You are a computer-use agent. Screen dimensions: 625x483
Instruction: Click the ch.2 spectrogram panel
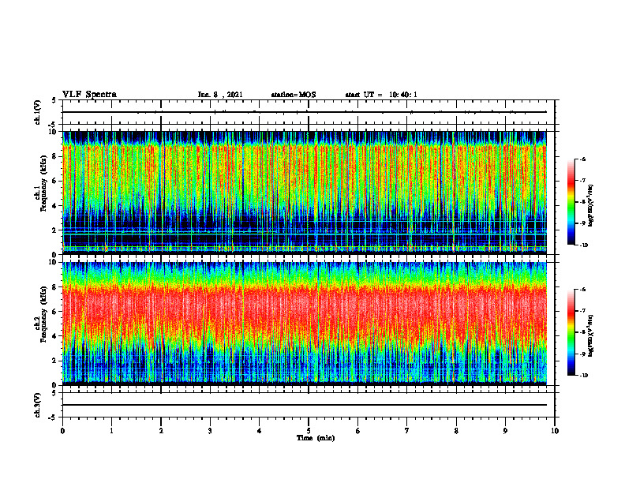pyautogui.click(x=305, y=324)
